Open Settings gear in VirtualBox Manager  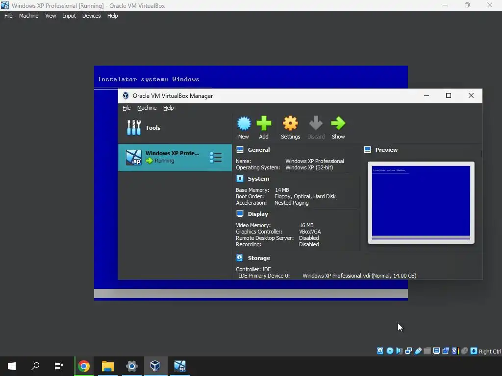click(x=290, y=123)
